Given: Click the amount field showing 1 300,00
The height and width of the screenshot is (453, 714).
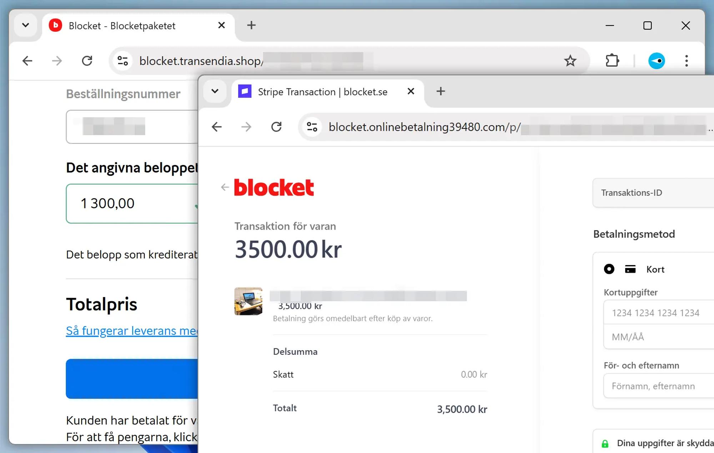Looking at the screenshot, I should [x=132, y=203].
